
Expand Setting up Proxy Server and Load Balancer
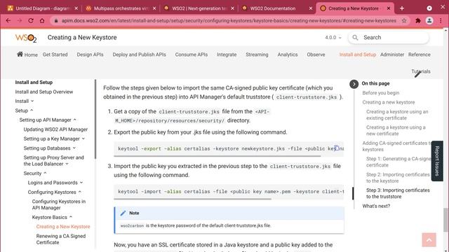pyautogui.click(x=67, y=164)
